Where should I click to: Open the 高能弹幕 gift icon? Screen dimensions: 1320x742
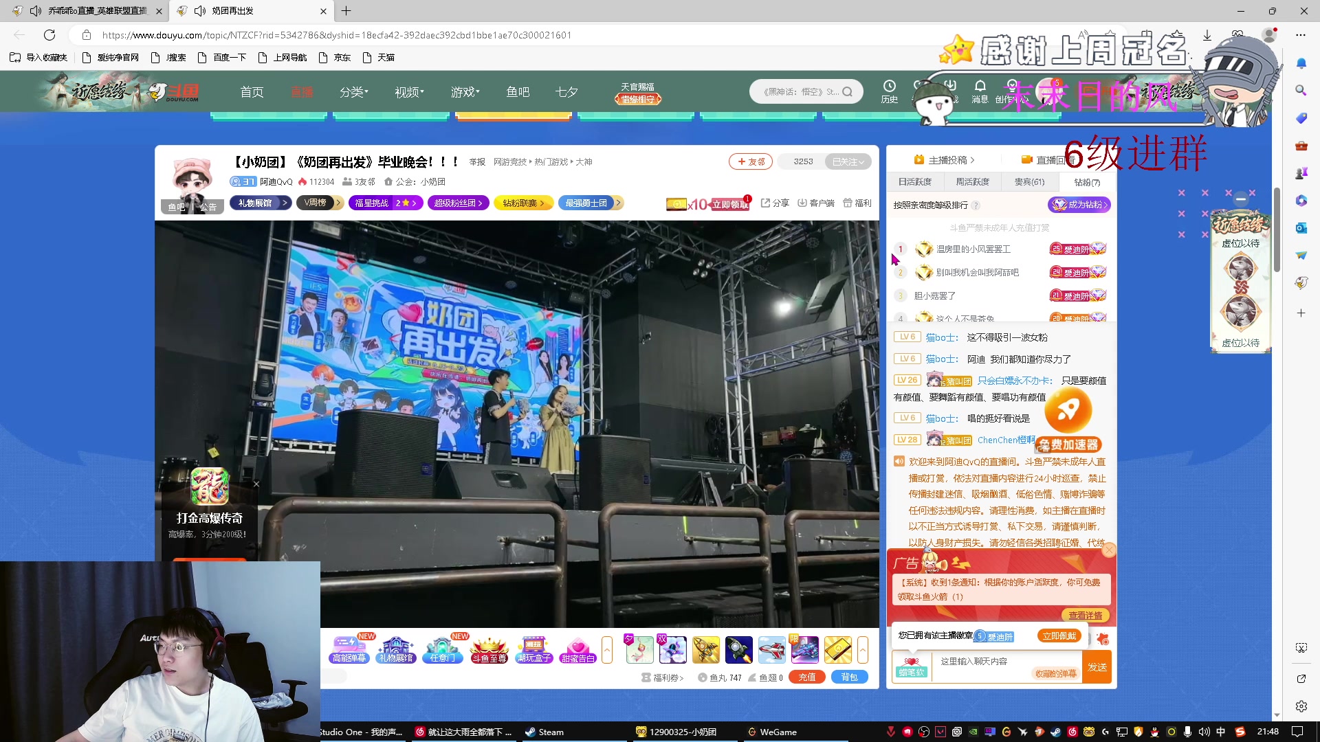tap(349, 649)
